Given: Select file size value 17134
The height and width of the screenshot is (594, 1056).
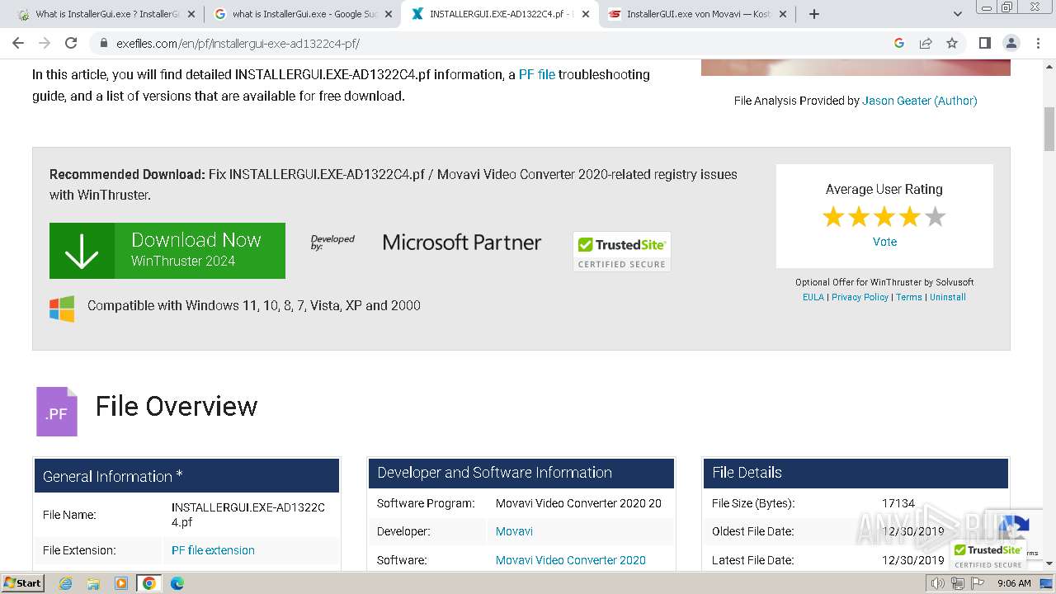Looking at the screenshot, I should coord(898,503).
